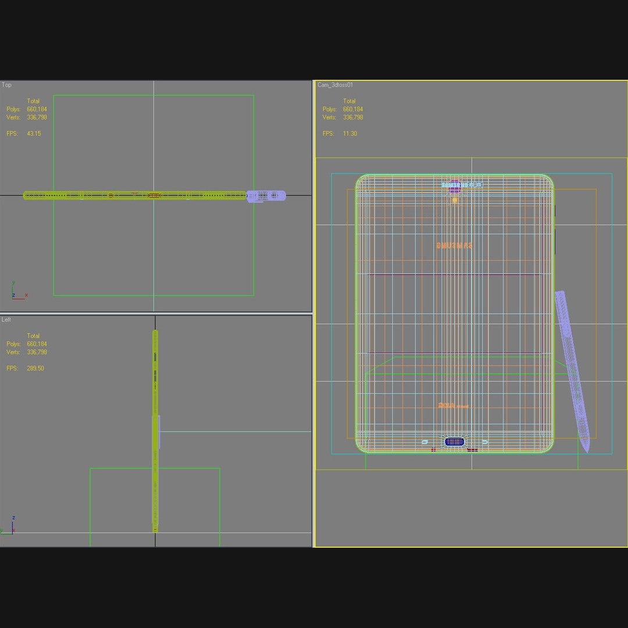This screenshot has height=628, width=628.
Task: Select the purple stylus in the Top viewport
Action: point(266,196)
